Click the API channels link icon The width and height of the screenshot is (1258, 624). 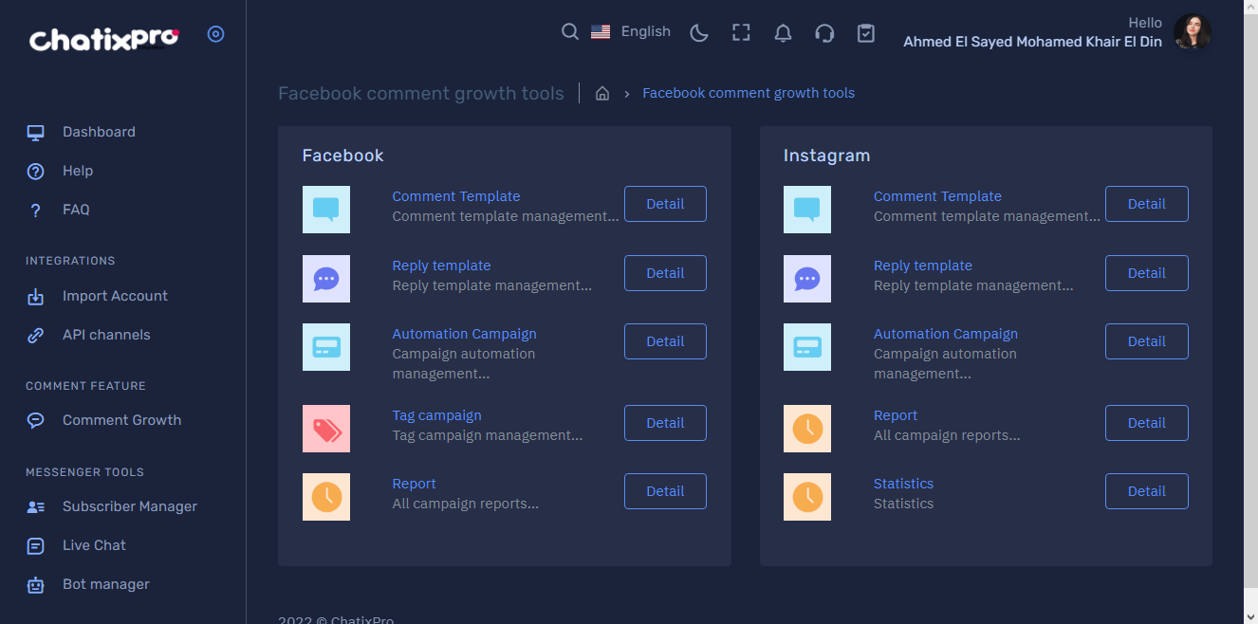coord(36,336)
